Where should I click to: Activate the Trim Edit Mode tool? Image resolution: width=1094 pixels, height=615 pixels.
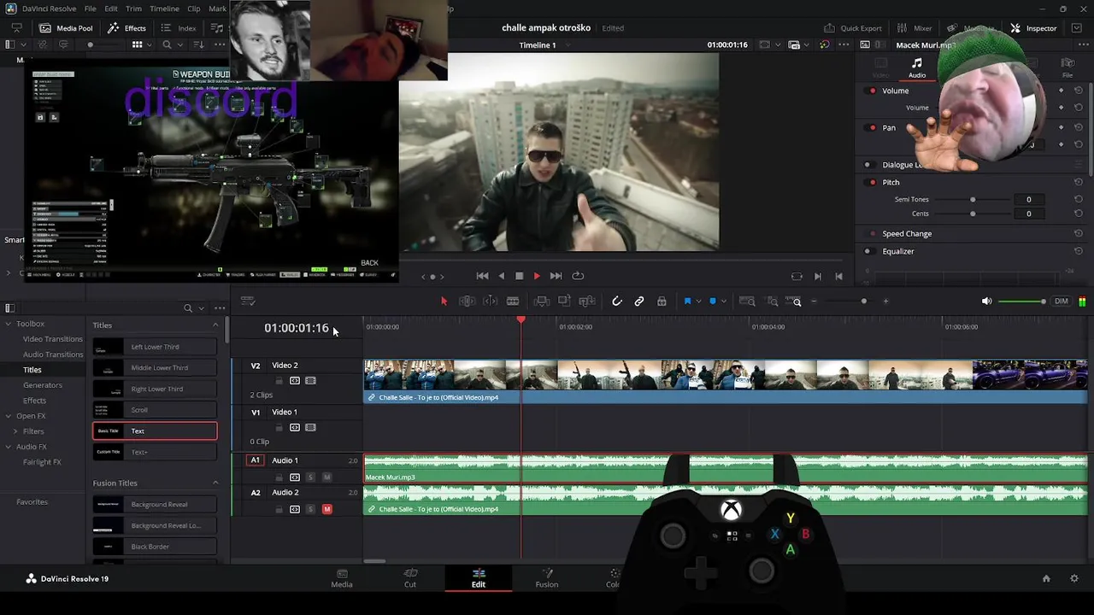(467, 301)
